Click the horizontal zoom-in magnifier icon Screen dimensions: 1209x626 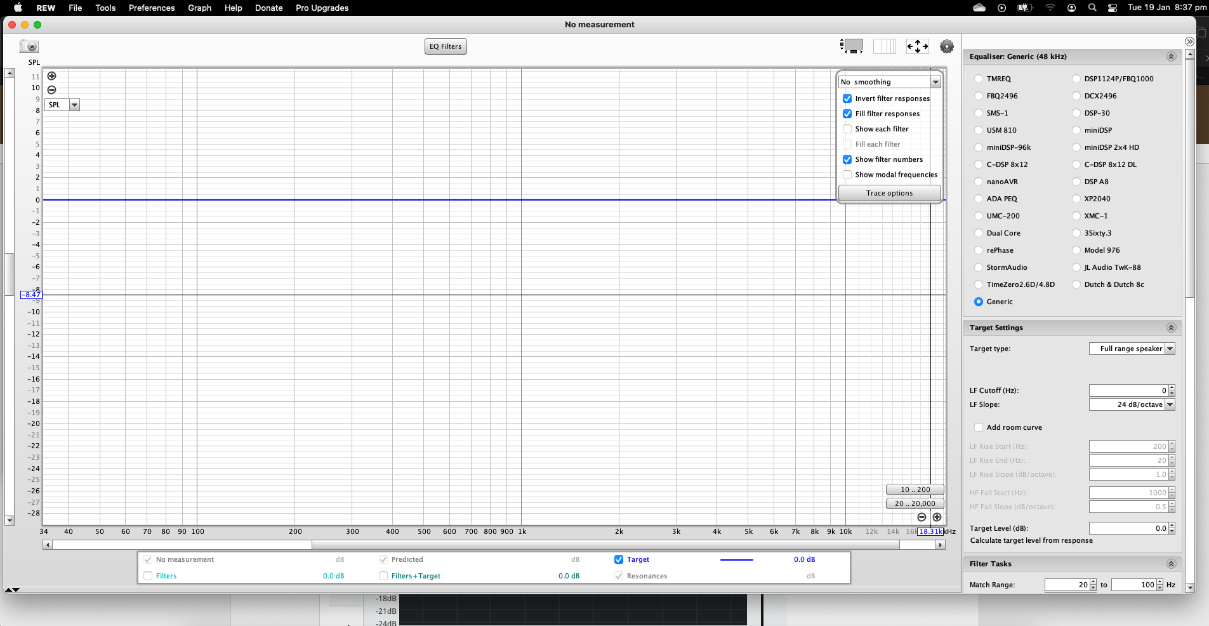click(937, 517)
